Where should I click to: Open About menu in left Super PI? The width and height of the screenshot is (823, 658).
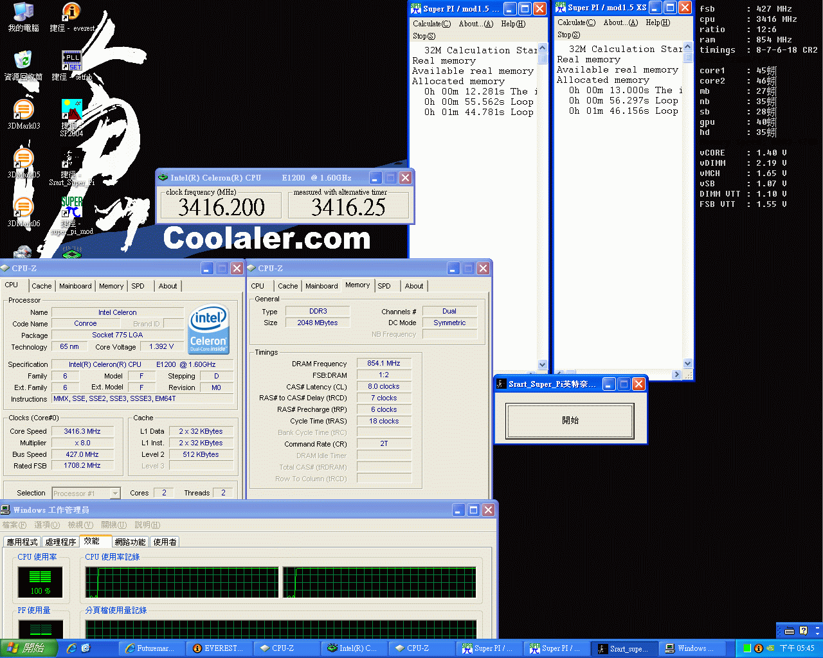coord(476,24)
